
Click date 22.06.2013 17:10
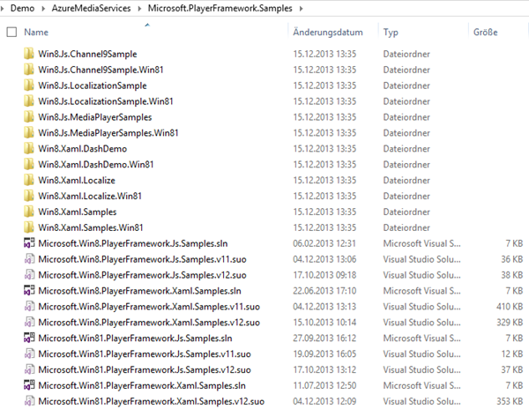pos(324,291)
